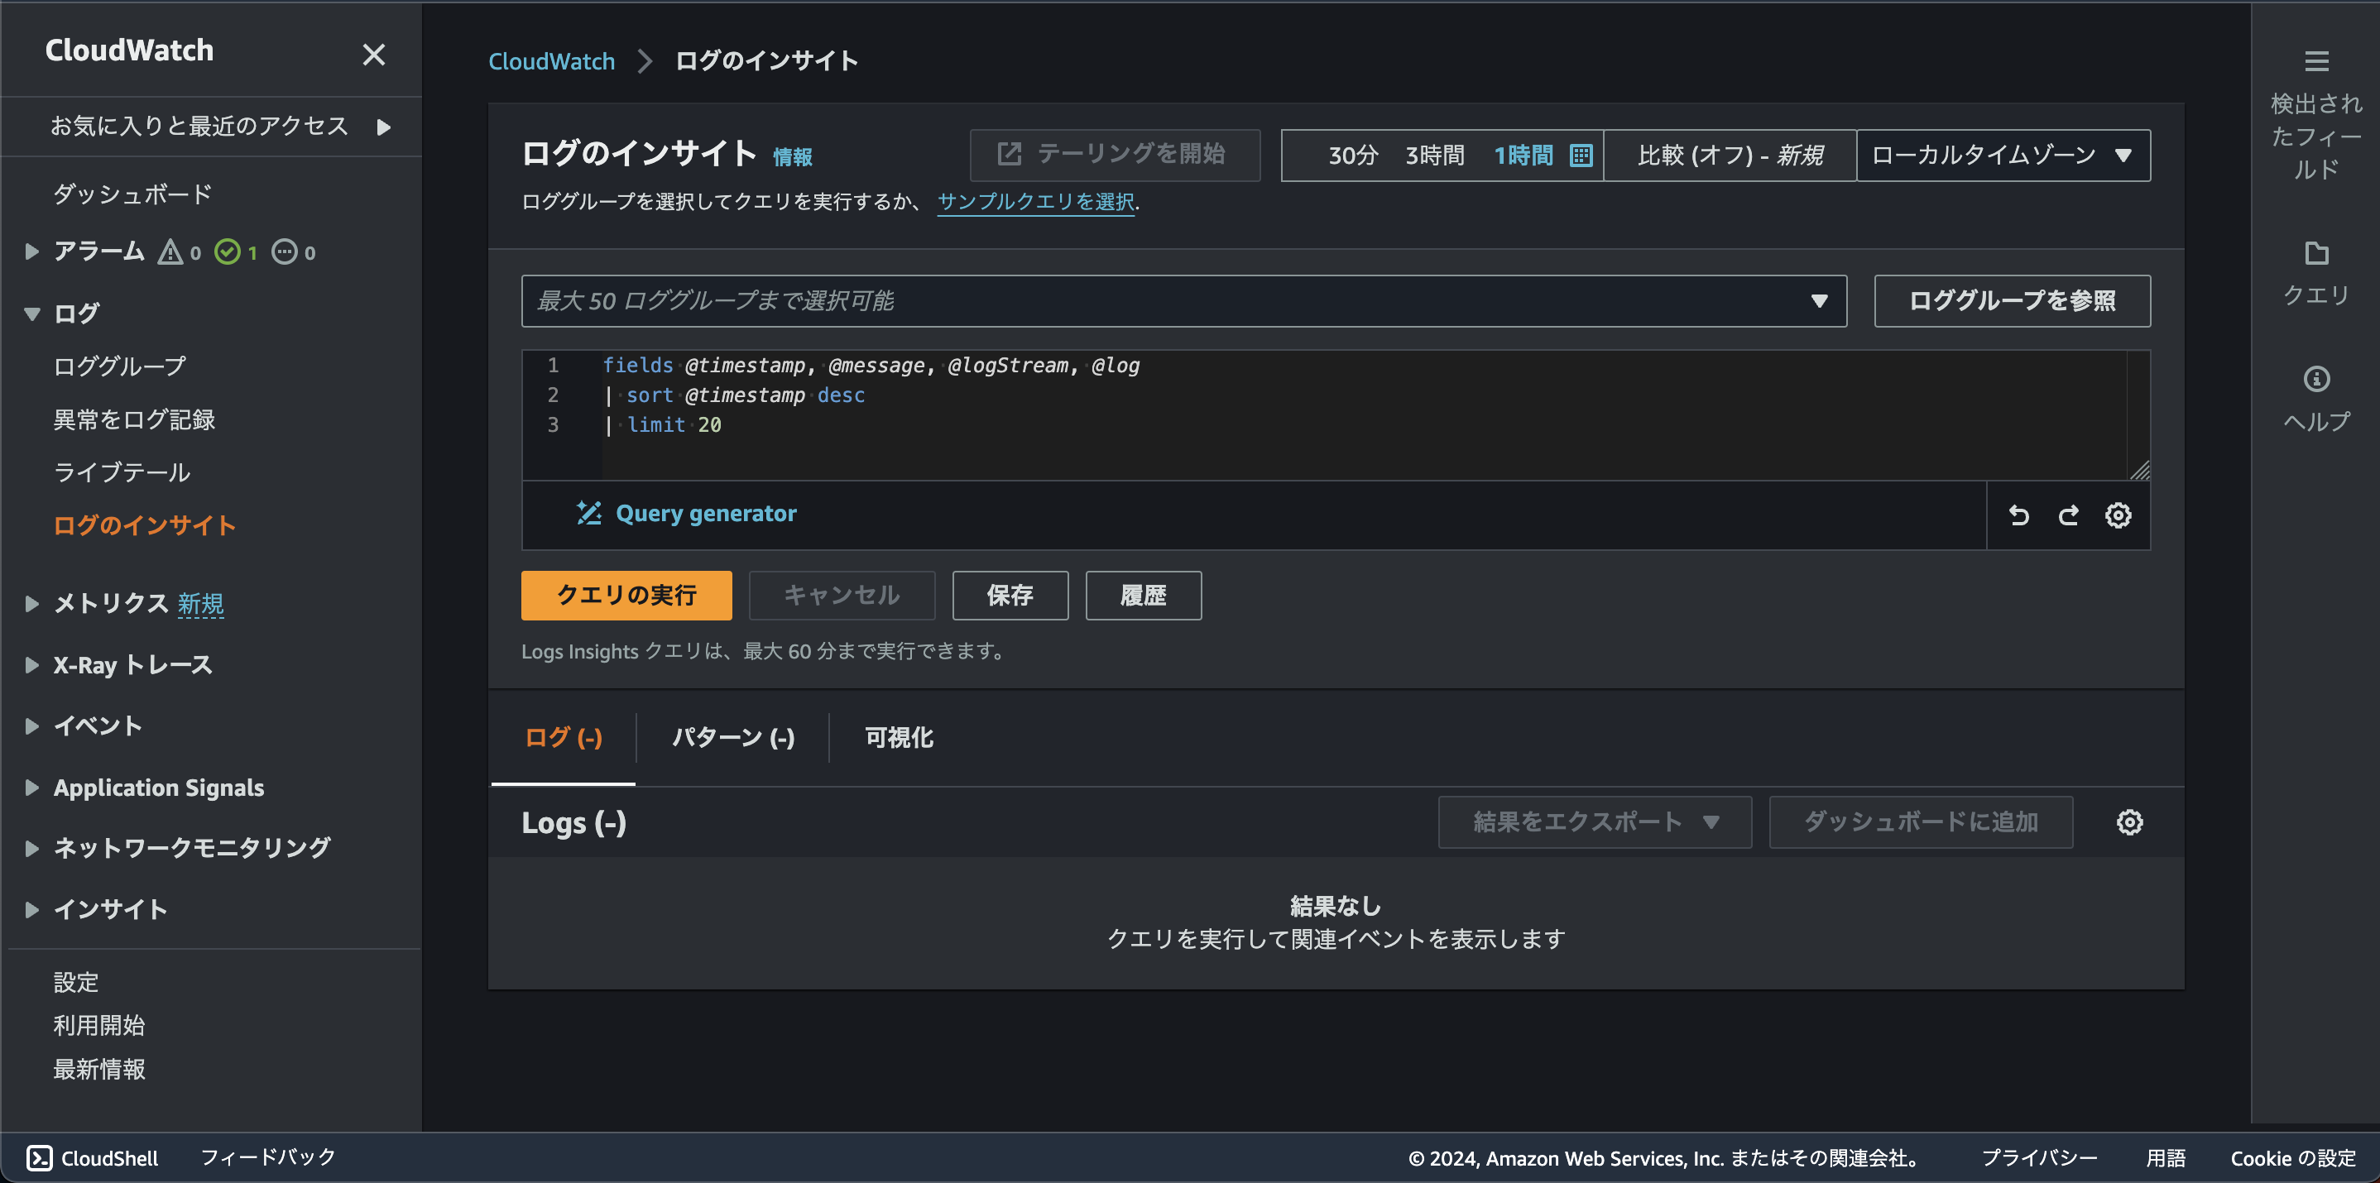Screen dimensions: 2380x1183
Task: Open Logs results settings gear icon
Action: click(2129, 822)
